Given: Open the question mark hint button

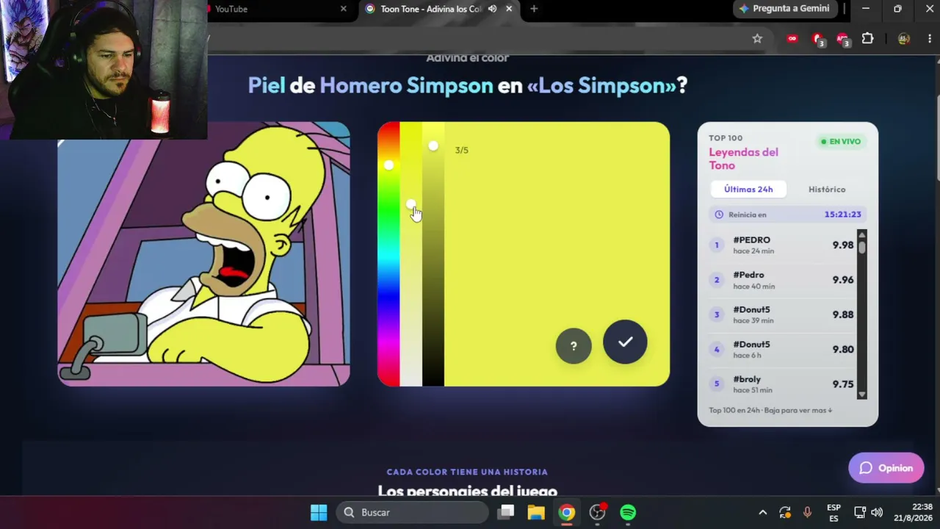Looking at the screenshot, I should pos(574,346).
